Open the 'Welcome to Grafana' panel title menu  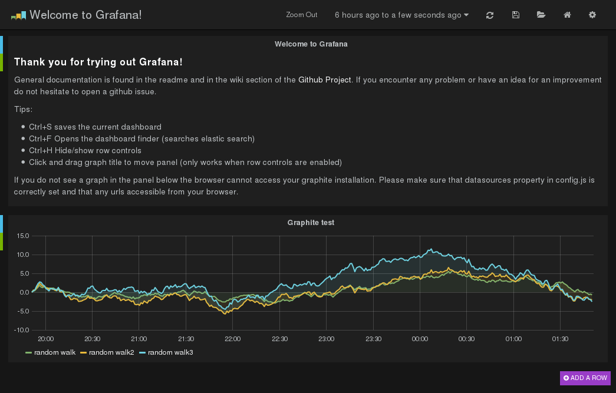point(311,44)
